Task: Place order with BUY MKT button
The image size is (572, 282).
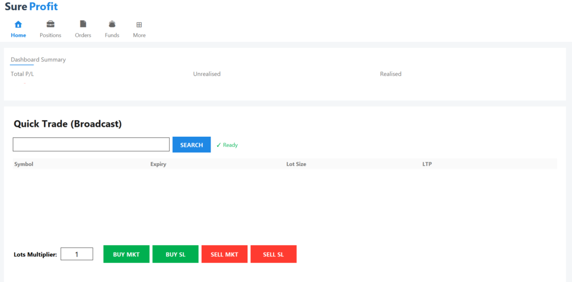Action: coord(126,254)
